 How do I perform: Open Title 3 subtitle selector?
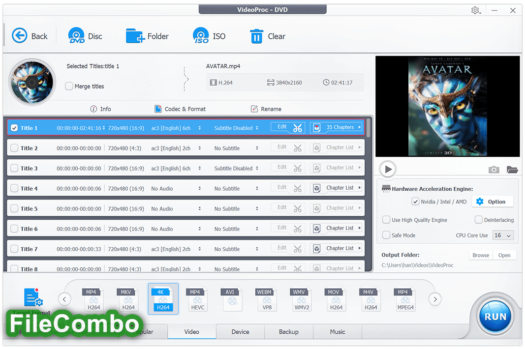point(257,168)
